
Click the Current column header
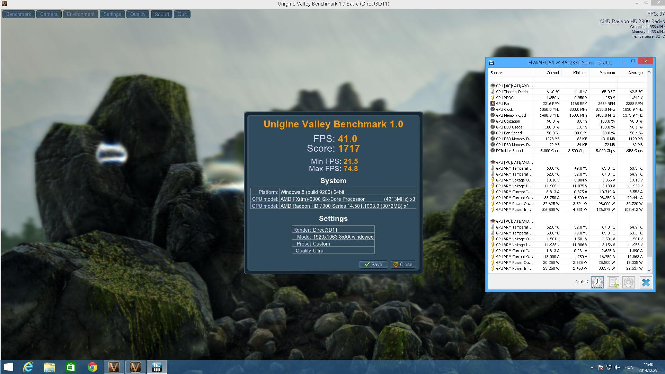tap(548, 73)
